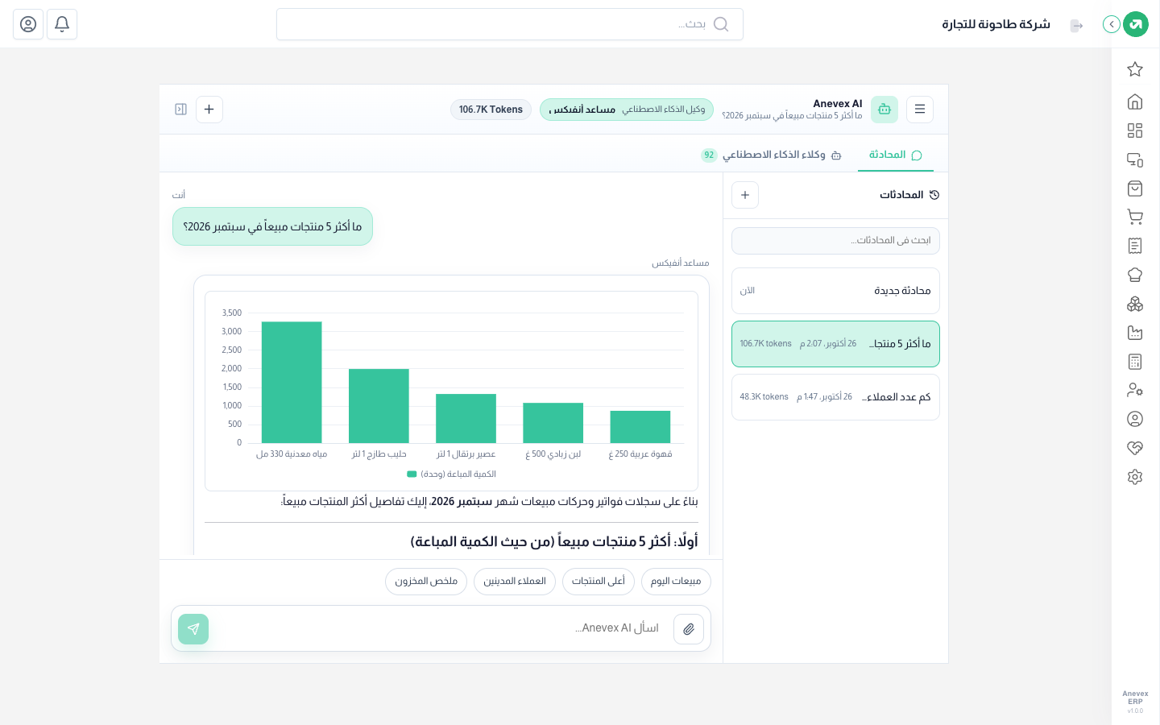Open the calculator icon in sidebar
Screen dimensions: 1160x725
tap(1135, 362)
